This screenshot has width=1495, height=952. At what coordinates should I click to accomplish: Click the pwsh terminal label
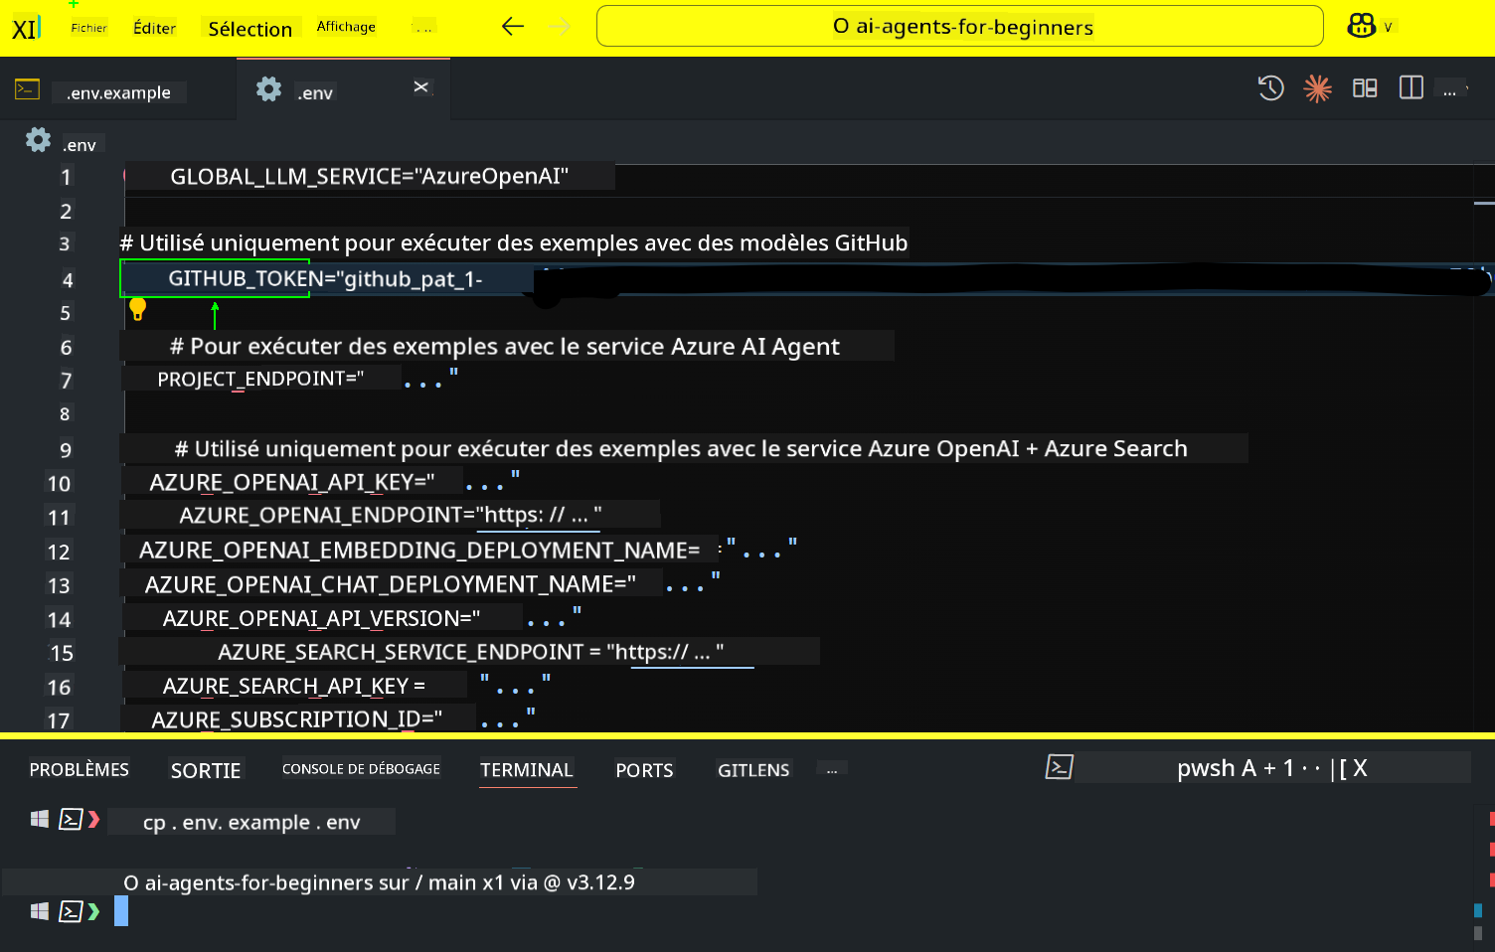coord(1206,767)
